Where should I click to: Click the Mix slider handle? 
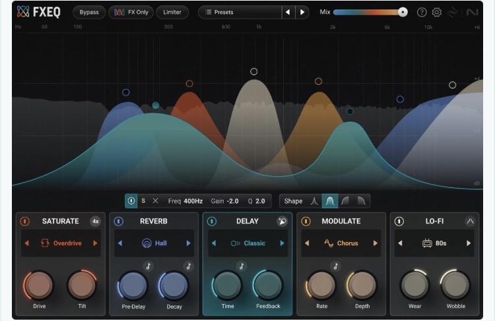coord(403,12)
